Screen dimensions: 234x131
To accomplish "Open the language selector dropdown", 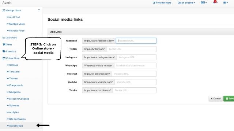I will (x=204, y=3).
